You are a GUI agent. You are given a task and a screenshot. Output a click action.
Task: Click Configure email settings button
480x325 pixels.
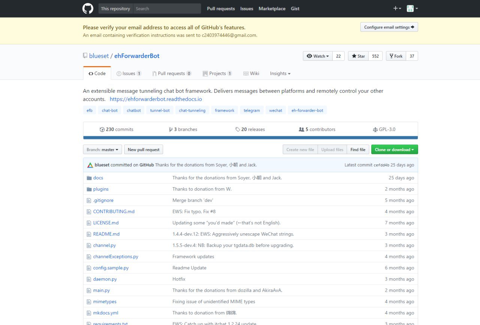pos(389,27)
